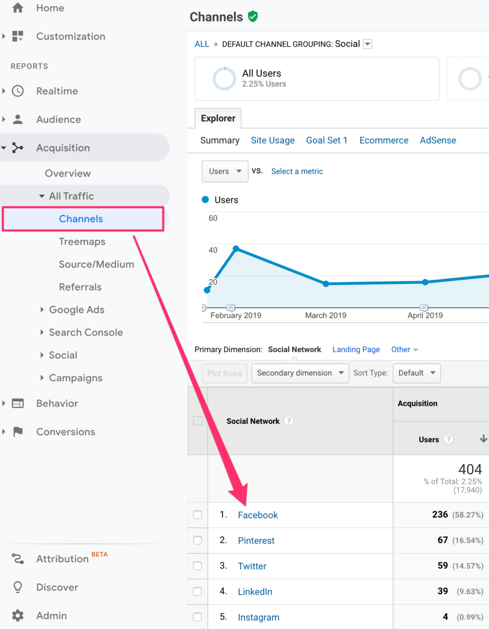The height and width of the screenshot is (629, 489).
Task: Open the LinkedIn social network link
Action: (x=255, y=592)
